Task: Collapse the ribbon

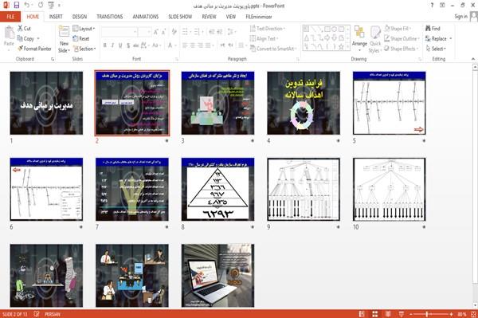Action: (472, 59)
